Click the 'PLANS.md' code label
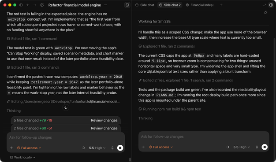The height and width of the screenshot is (162, 276). 165,95
